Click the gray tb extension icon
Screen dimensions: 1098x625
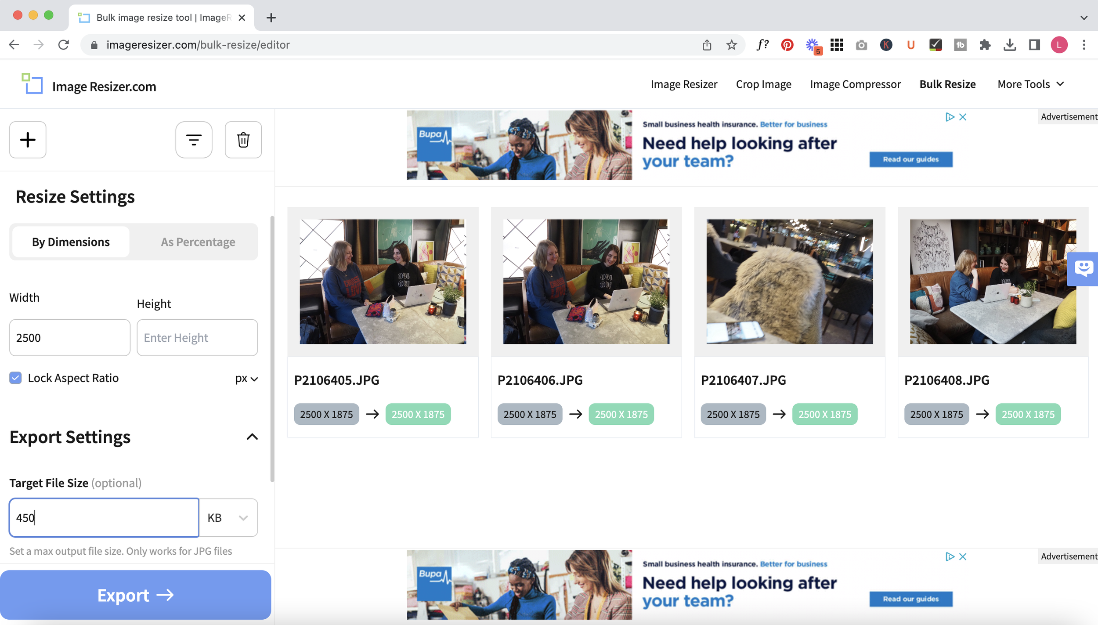960,45
